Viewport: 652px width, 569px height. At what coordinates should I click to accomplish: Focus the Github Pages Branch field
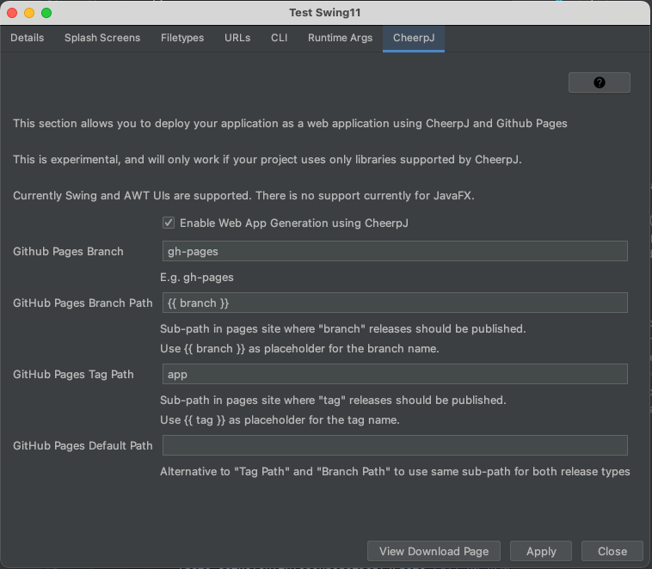click(395, 251)
